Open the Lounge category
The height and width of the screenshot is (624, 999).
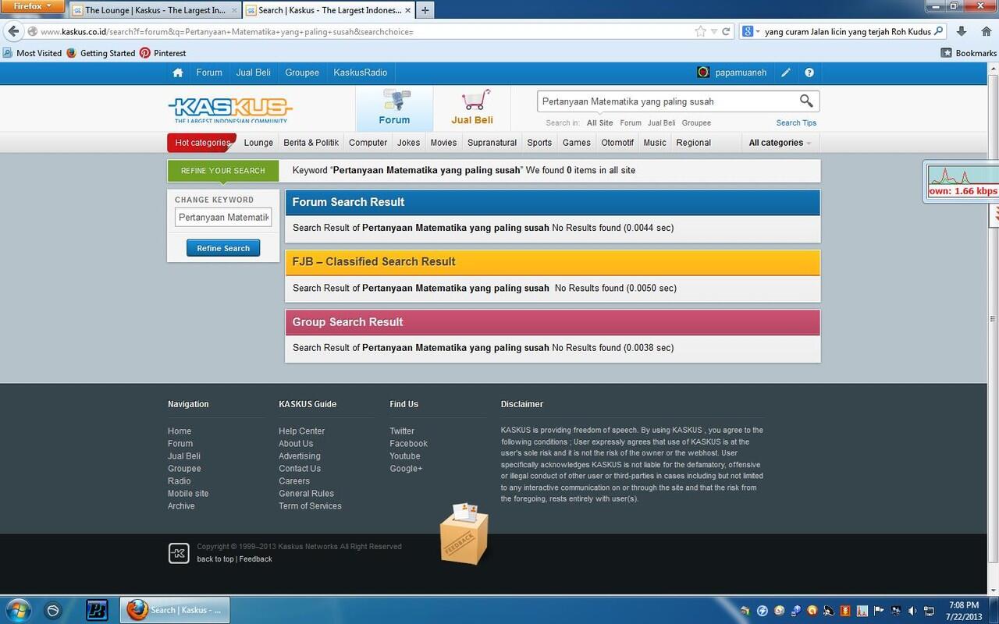point(258,143)
